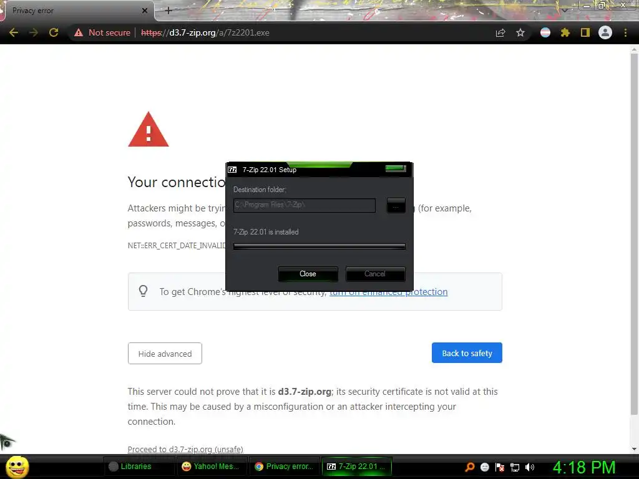Switch to the Libraries taskbar item
The image size is (639, 479).
138,467
